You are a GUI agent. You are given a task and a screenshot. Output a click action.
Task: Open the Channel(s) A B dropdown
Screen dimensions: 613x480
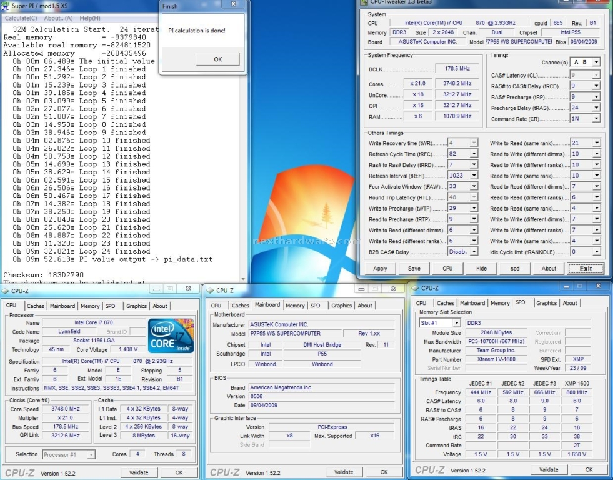coord(596,62)
